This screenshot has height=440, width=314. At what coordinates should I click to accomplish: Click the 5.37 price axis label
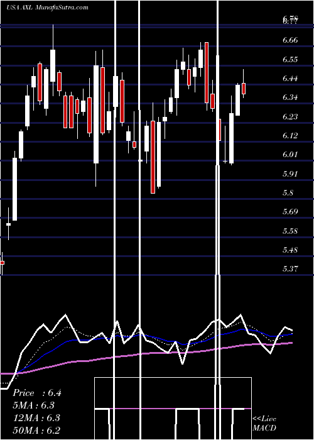click(x=290, y=269)
